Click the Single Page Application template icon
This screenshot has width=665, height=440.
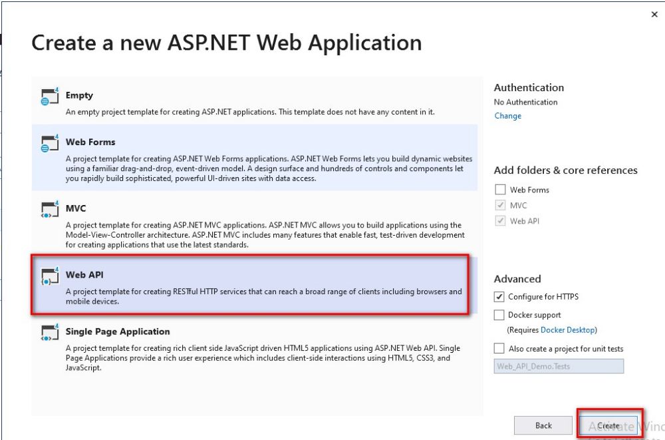tap(50, 333)
